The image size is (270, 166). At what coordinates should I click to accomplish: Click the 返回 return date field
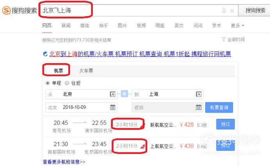tap(167, 108)
